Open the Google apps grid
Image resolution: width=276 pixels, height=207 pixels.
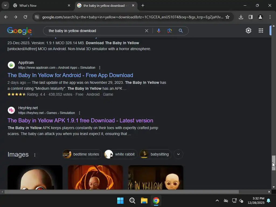click(x=261, y=31)
